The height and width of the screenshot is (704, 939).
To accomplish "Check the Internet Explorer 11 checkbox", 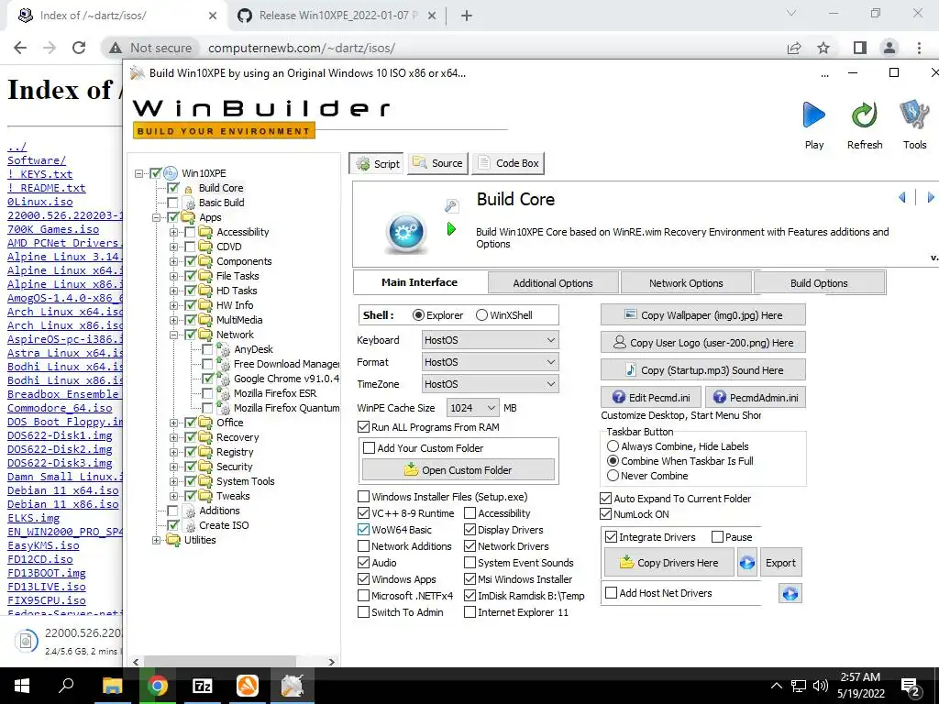I will pyautogui.click(x=470, y=612).
